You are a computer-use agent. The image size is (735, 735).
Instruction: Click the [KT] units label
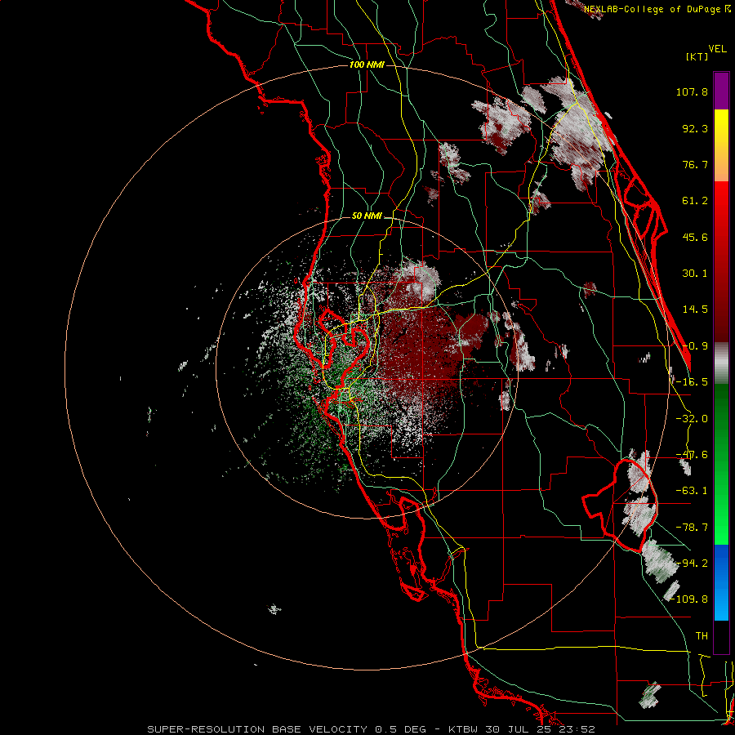coord(697,56)
